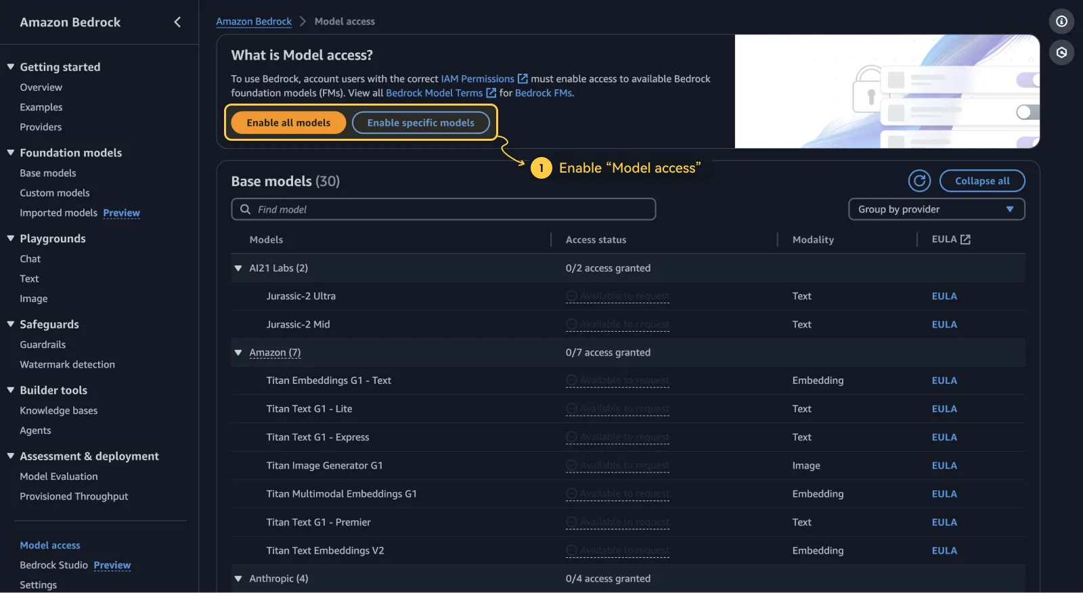Open Guardrails in the sidebar
The height and width of the screenshot is (593, 1083).
(x=43, y=345)
